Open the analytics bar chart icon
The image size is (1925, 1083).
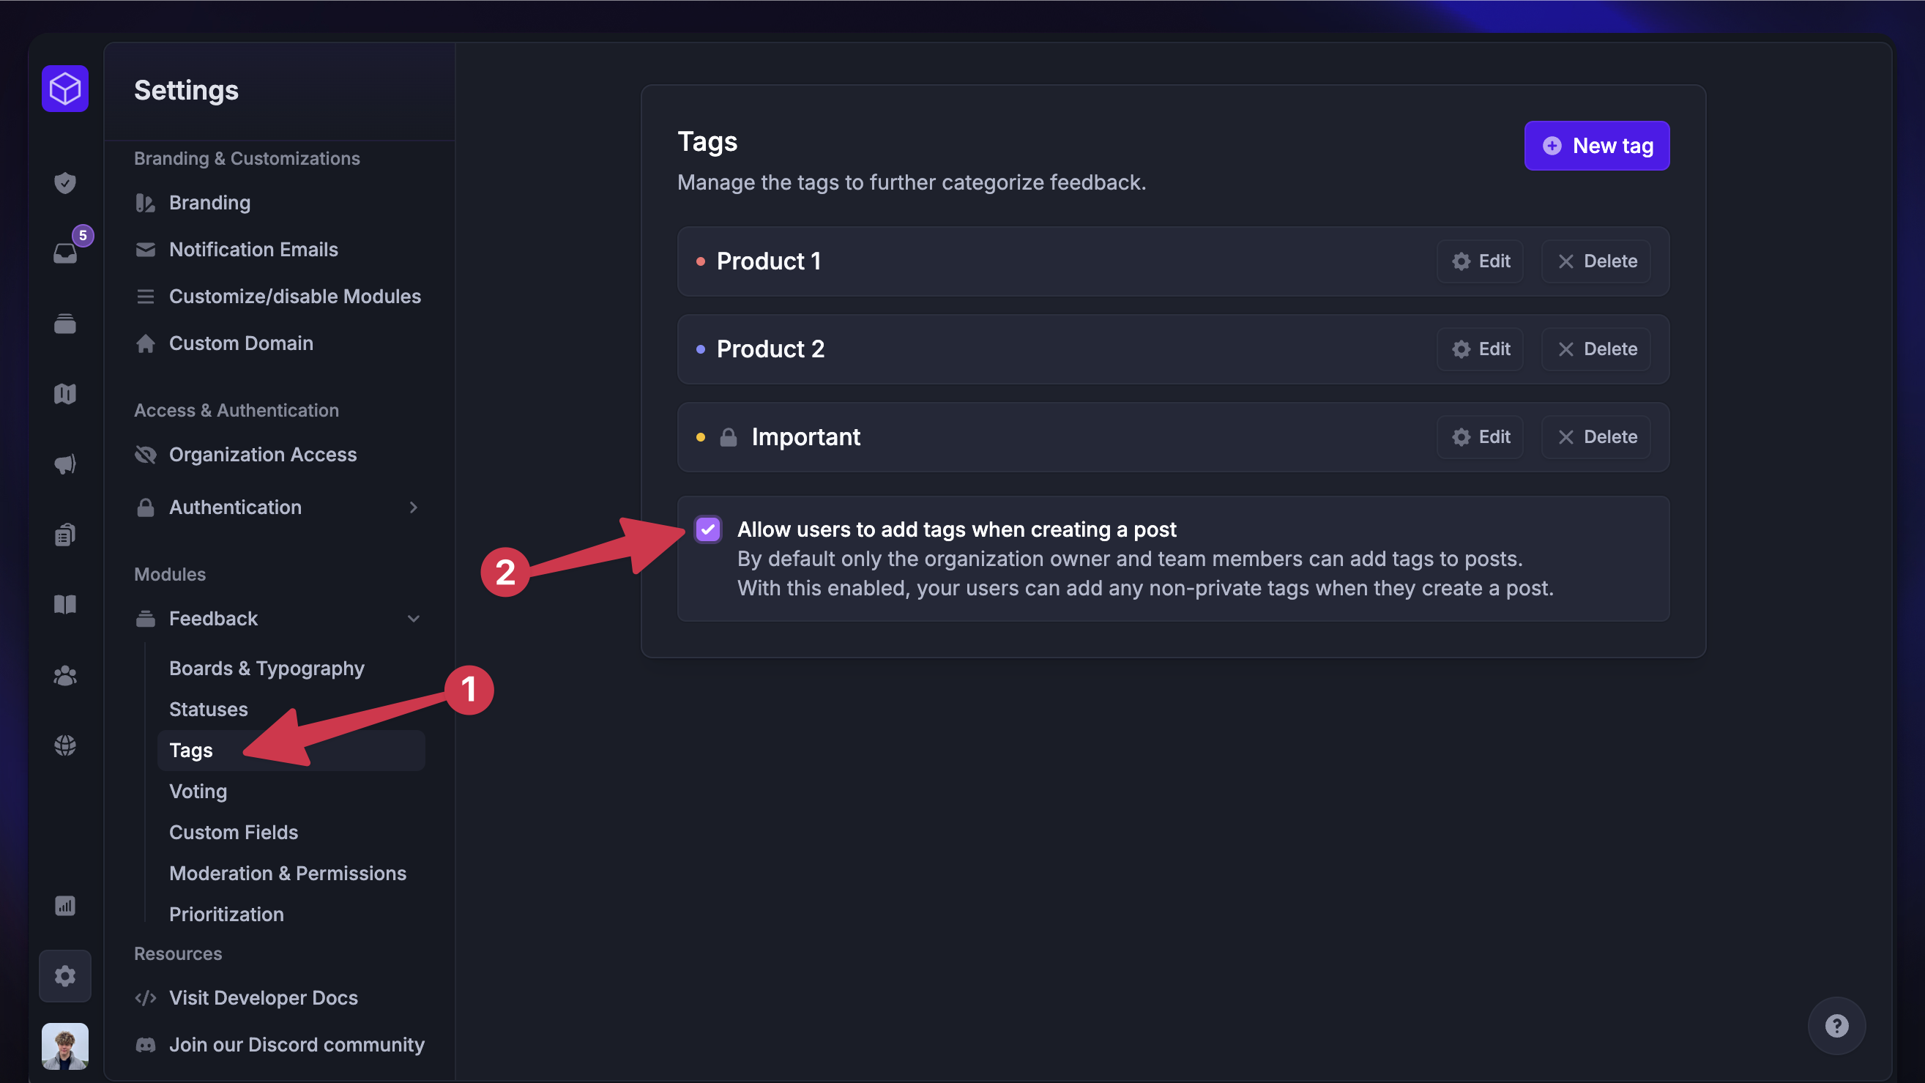[x=65, y=906]
